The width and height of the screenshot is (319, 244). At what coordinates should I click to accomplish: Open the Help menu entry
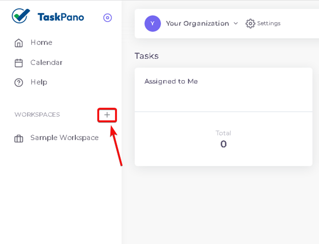39,82
